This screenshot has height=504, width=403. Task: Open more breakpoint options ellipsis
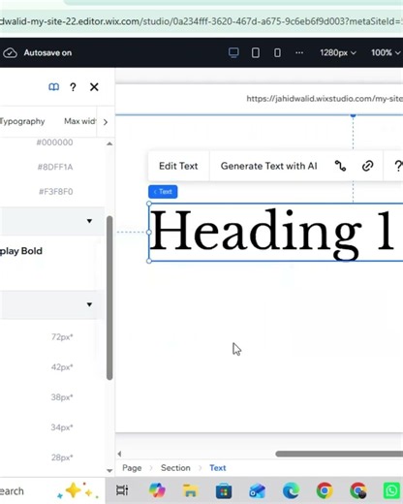tap(299, 52)
